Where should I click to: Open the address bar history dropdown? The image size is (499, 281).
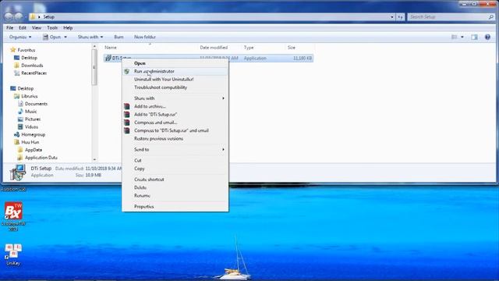392,17
